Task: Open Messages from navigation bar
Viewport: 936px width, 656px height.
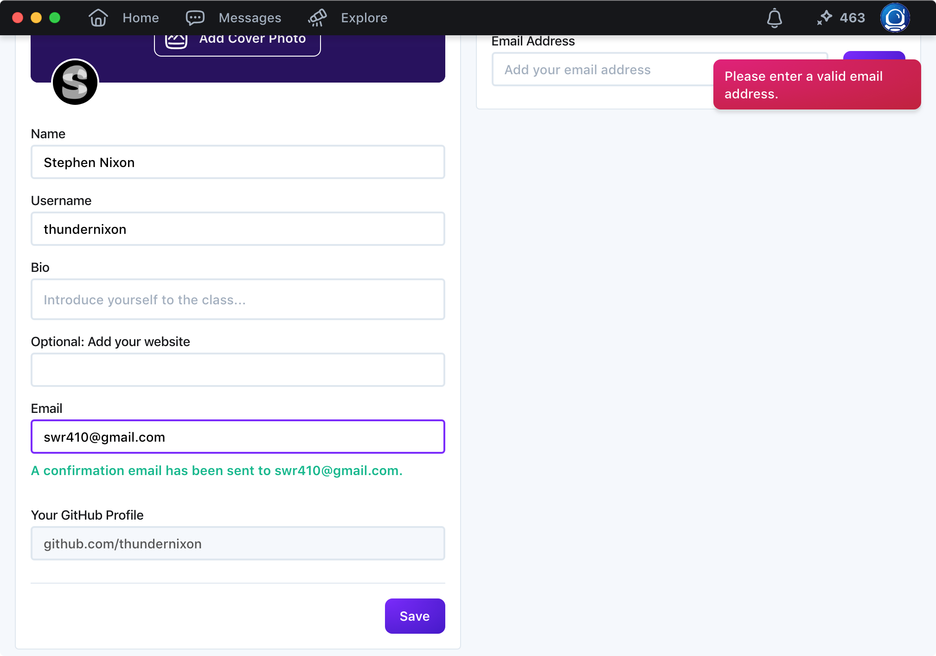Action: coord(250,18)
